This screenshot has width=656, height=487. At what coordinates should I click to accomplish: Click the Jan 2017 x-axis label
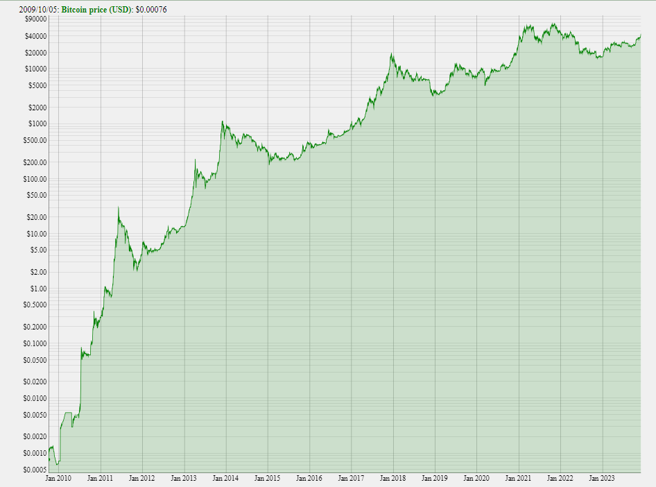tap(351, 478)
